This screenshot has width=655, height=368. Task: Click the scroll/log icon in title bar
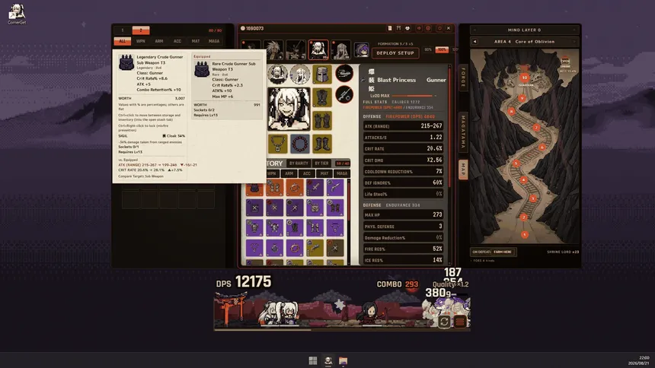pyautogui.click(x=390, y=28)
